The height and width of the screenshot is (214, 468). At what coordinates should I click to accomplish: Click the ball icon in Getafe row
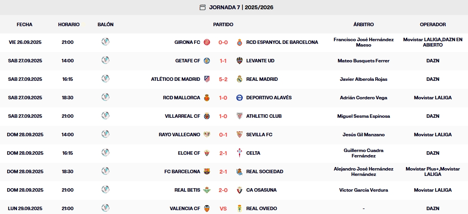tap(105, 60)
